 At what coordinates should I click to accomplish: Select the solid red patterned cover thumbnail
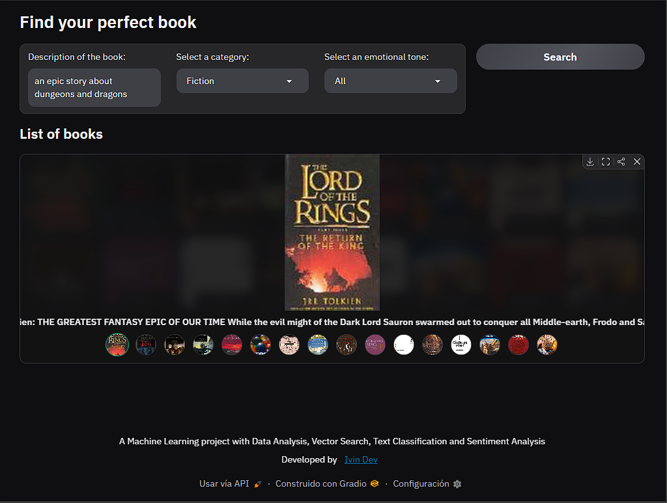coord(518,345)
